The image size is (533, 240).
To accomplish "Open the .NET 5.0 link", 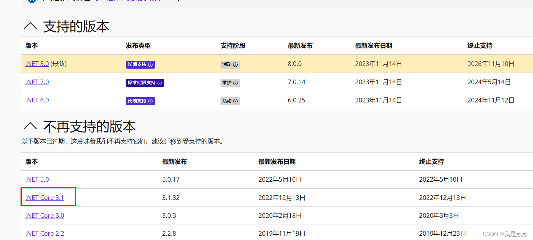I will (37, 179).
